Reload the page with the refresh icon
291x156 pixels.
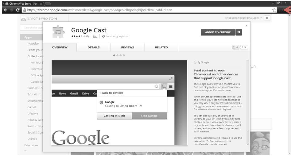(x=18, y=10)
